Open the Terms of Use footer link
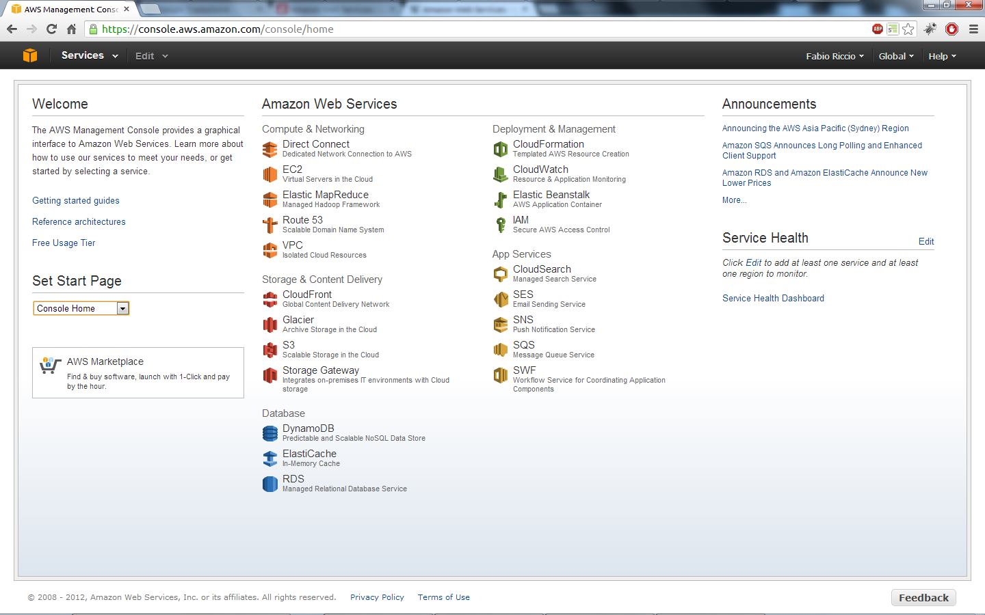985x615 pixels. click(x=444, y=597)
